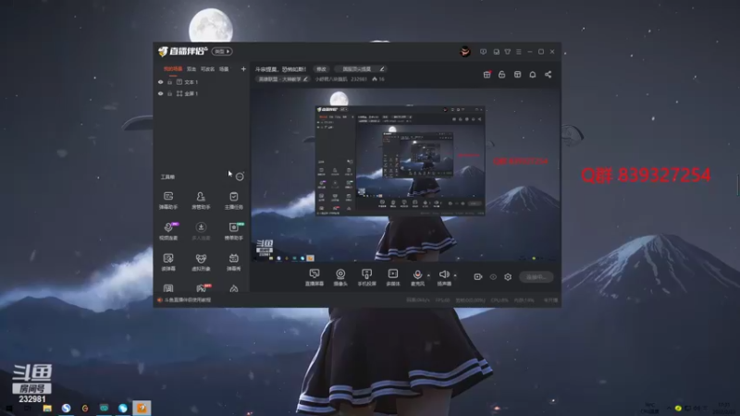The width and height of the screenshot is (740, 416).
Task: Open the 弹幕秀 danmaku show tool
Action: tap(234, 263)
